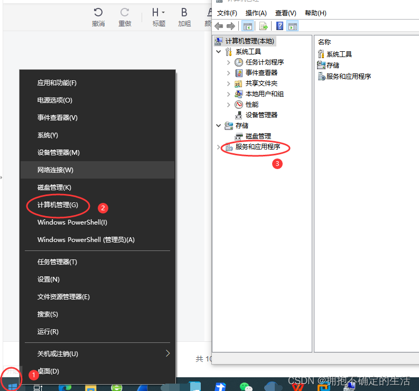Select 事件查看器 in the tree
Viewport: 419px width, 391px height.
click(x=262, y=73)
